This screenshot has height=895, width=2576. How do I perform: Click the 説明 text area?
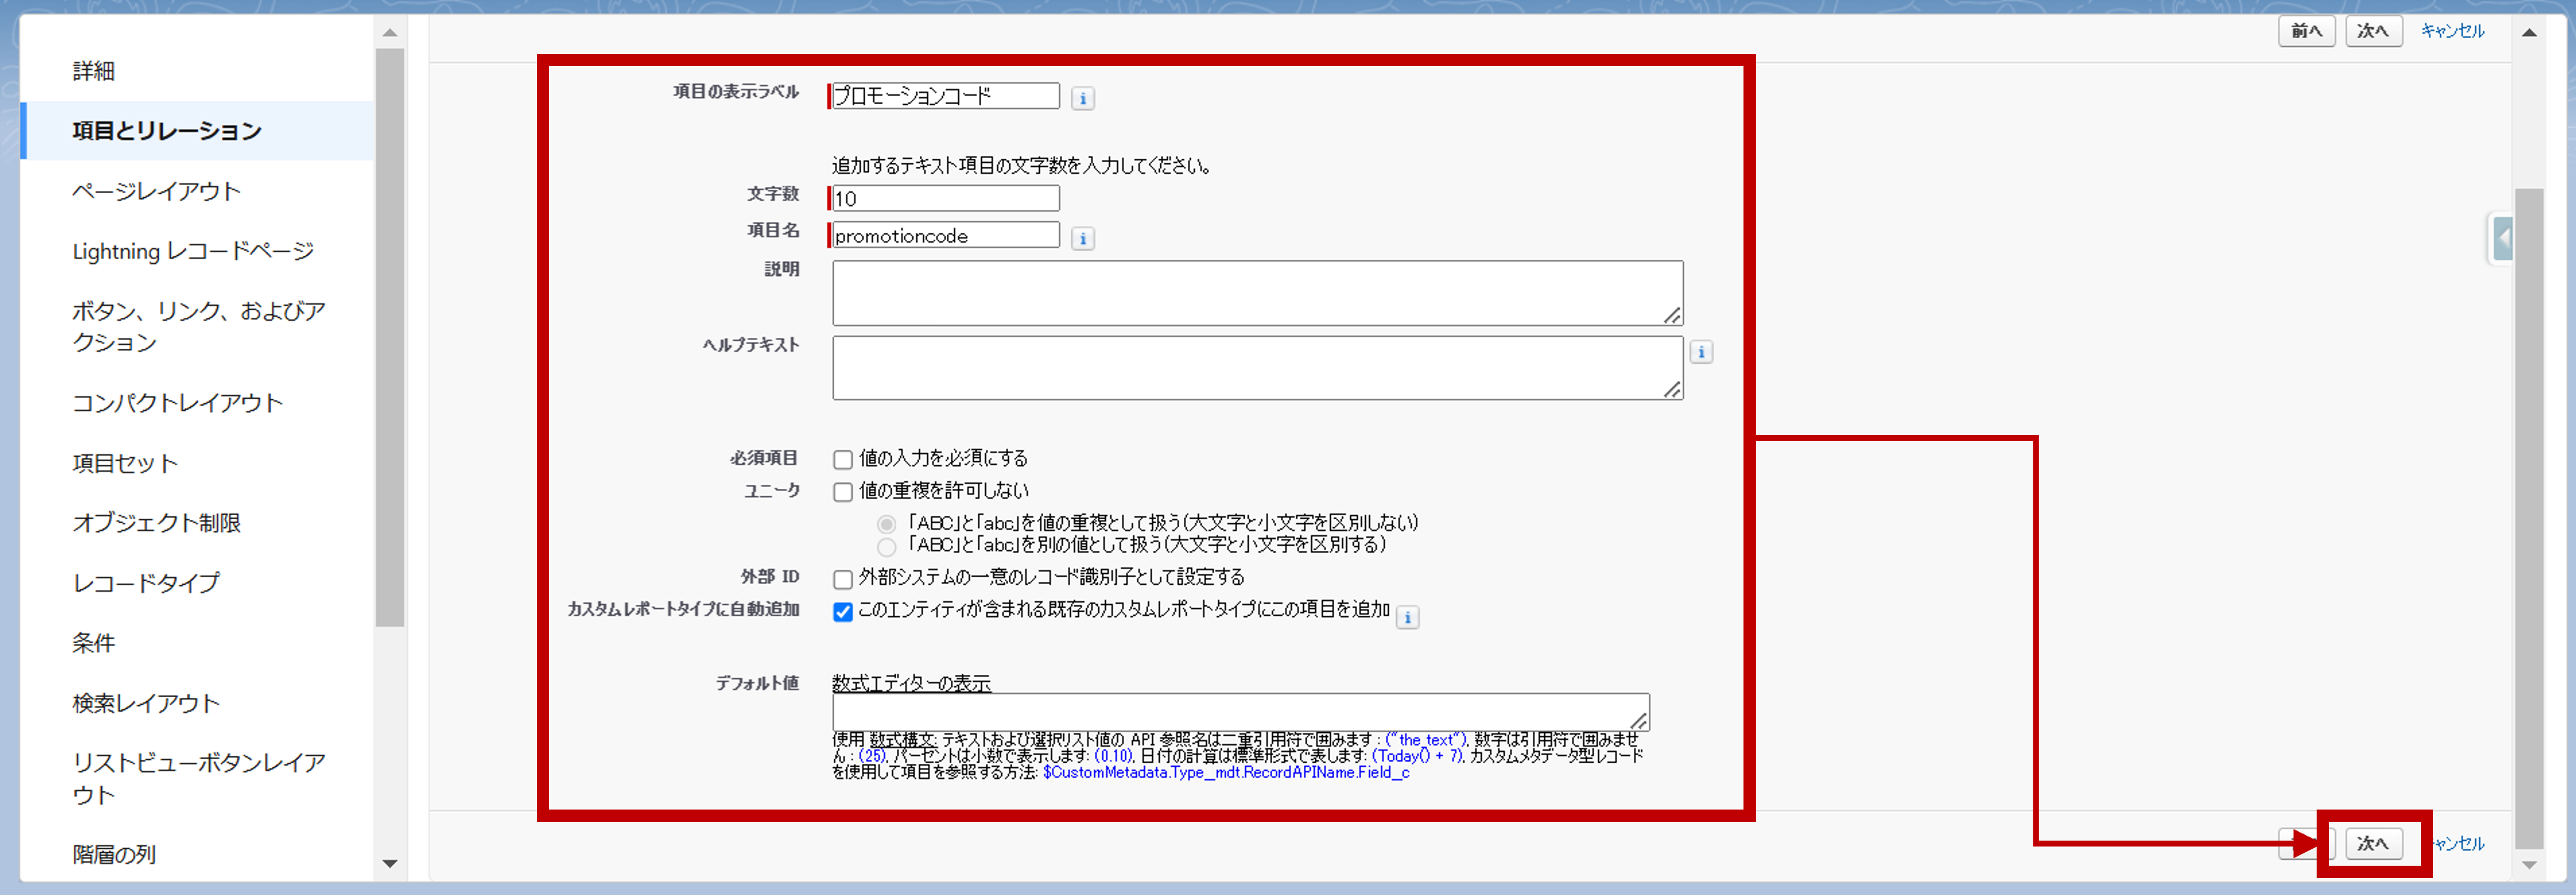point(1257,293)
